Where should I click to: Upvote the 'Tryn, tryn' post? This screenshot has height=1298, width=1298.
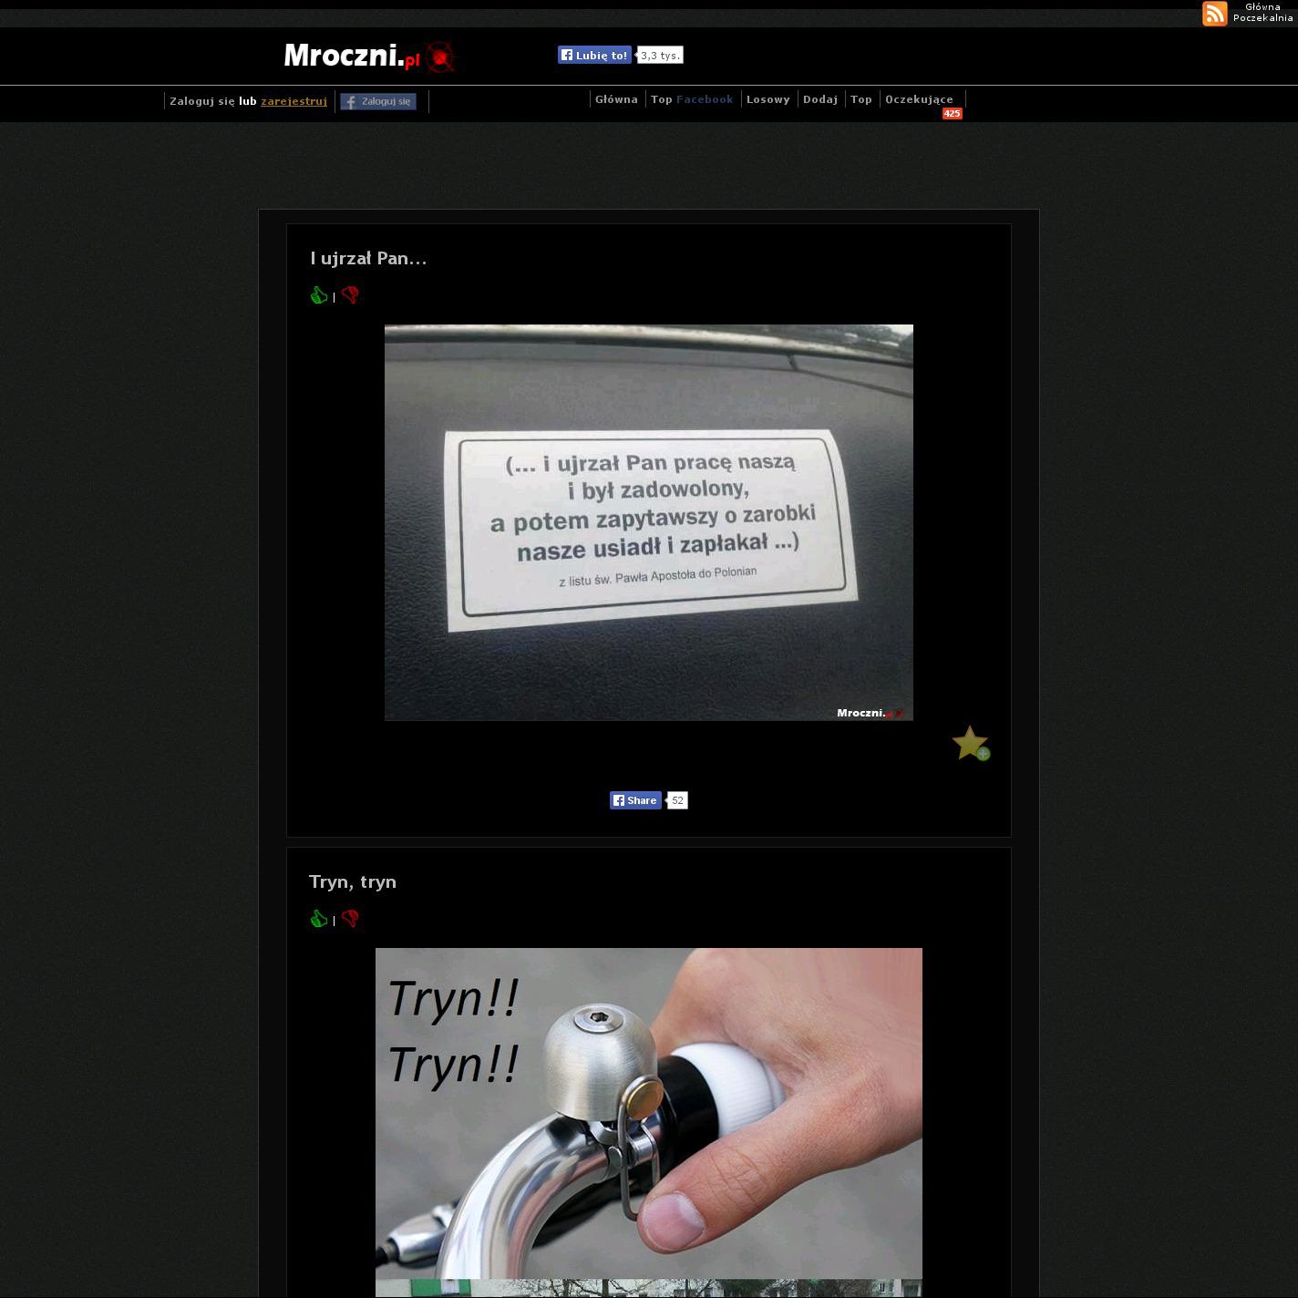[x=319, y=919]
